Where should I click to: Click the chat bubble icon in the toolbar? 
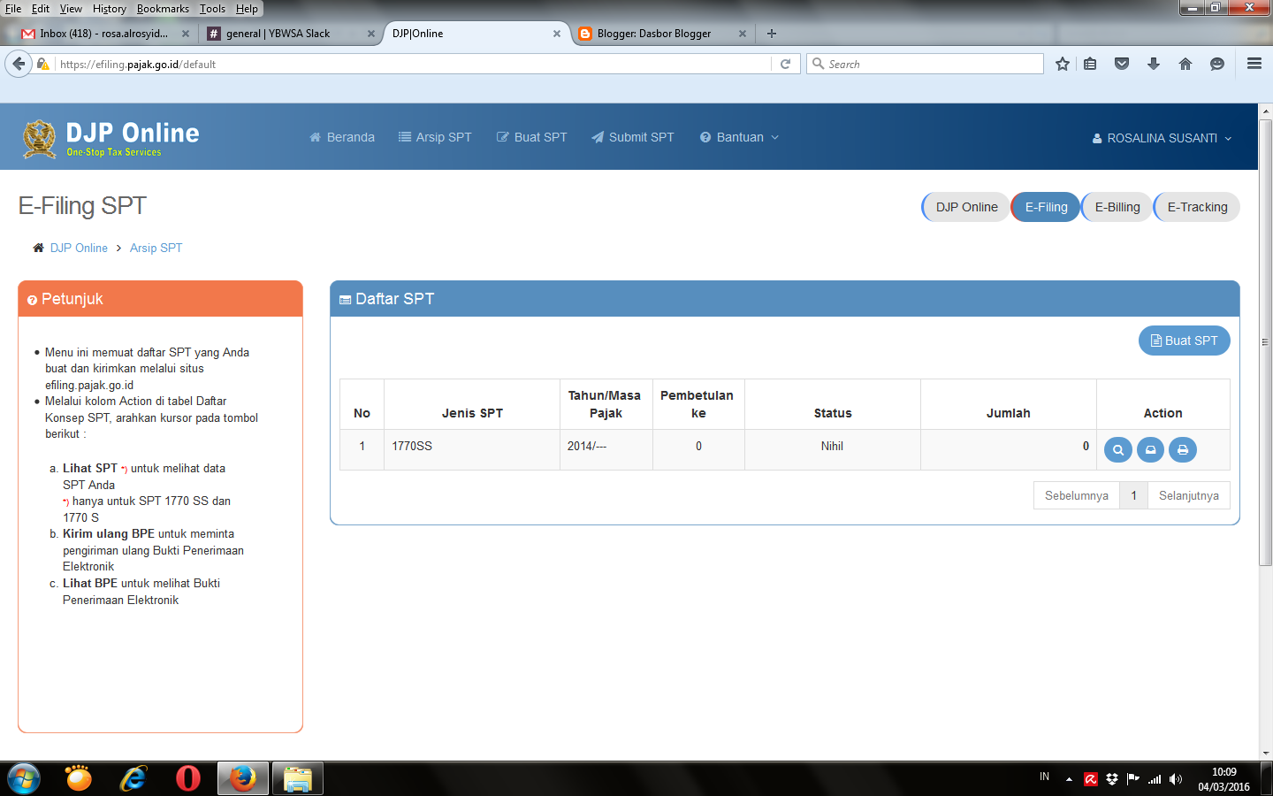[1217, 64]
